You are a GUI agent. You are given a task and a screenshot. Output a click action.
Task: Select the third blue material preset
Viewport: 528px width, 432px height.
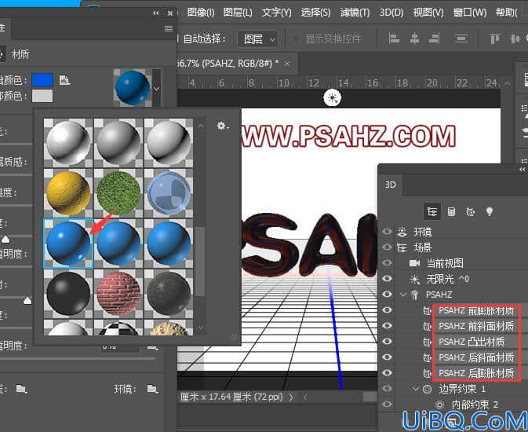[169, 243]
